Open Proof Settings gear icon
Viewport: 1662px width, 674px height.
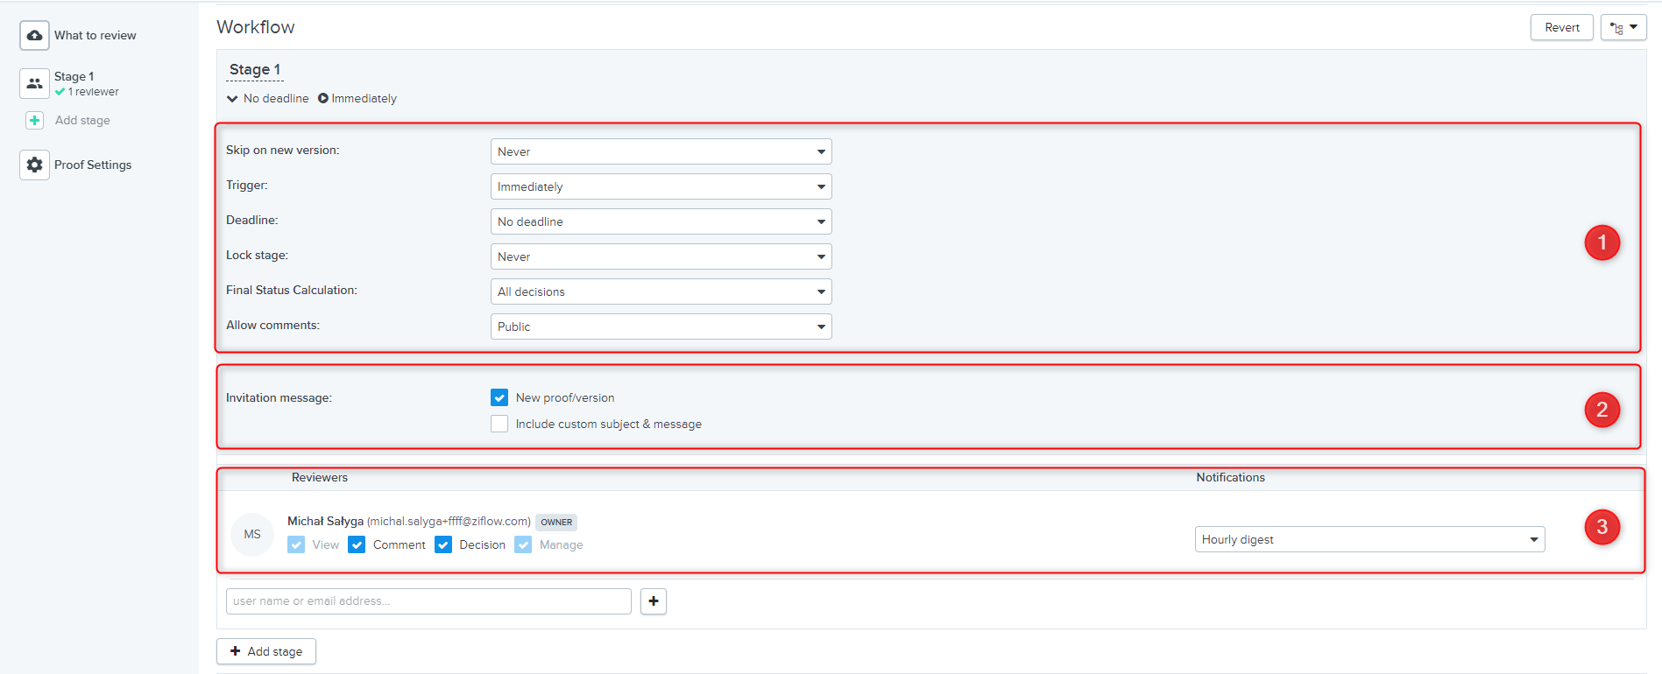tap(34, 165)
